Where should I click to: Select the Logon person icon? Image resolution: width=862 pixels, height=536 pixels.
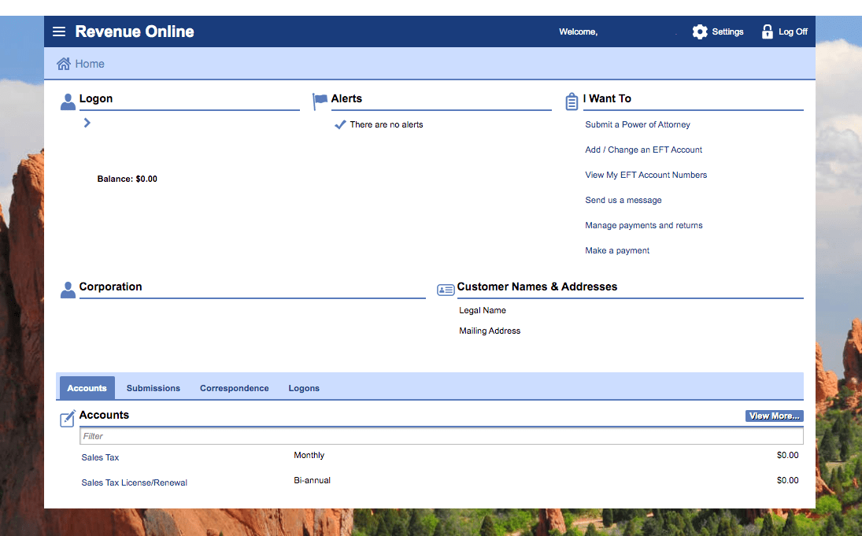(x=68, y=101)
